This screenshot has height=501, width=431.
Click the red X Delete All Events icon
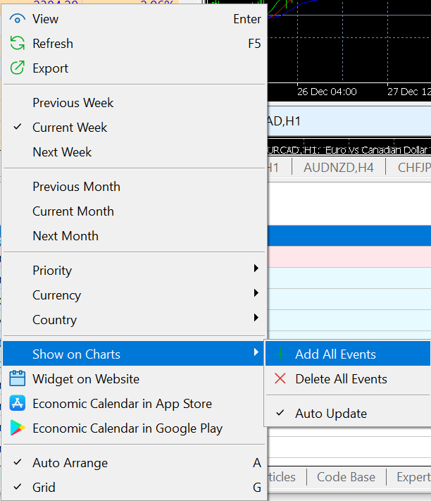point(280,379)
